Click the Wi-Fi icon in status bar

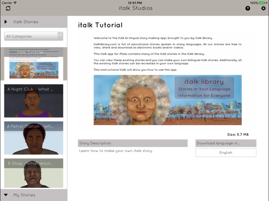(x=15, y=3)
